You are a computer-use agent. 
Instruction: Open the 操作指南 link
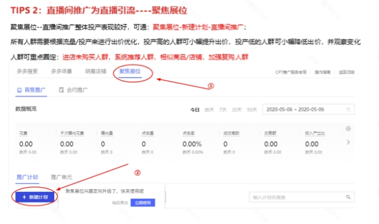[322, 72]
